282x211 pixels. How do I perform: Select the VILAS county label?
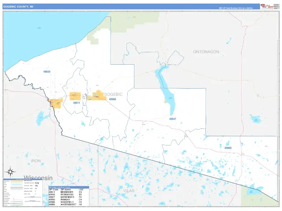[x=129, y=190]
